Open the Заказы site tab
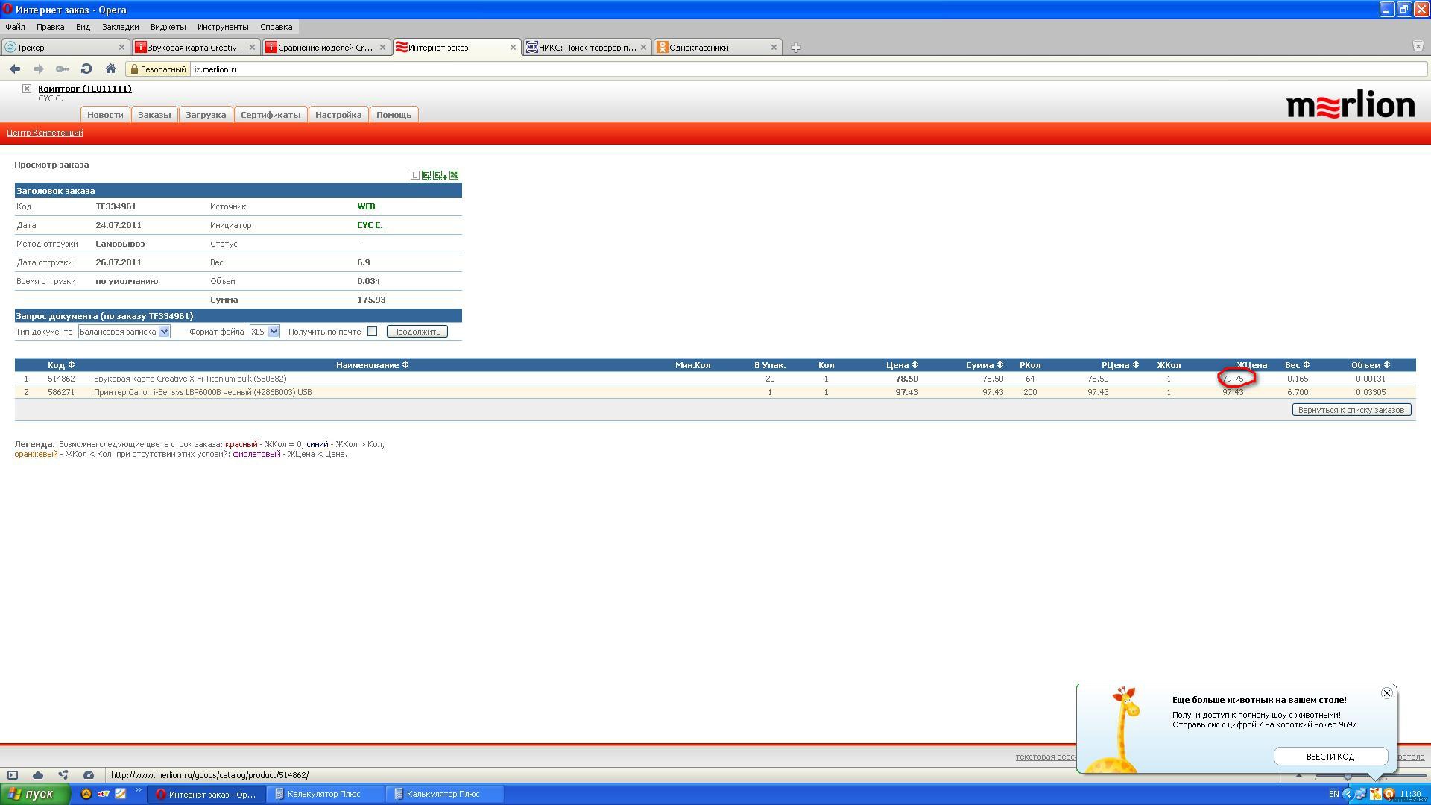Screen dimensions: 1431x805 [x=154, y=115]
